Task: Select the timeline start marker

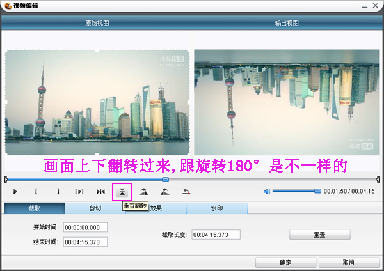Action: [6, 180]
